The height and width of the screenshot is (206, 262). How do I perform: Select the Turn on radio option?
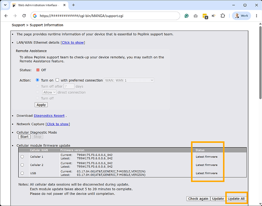pos(38,80)
